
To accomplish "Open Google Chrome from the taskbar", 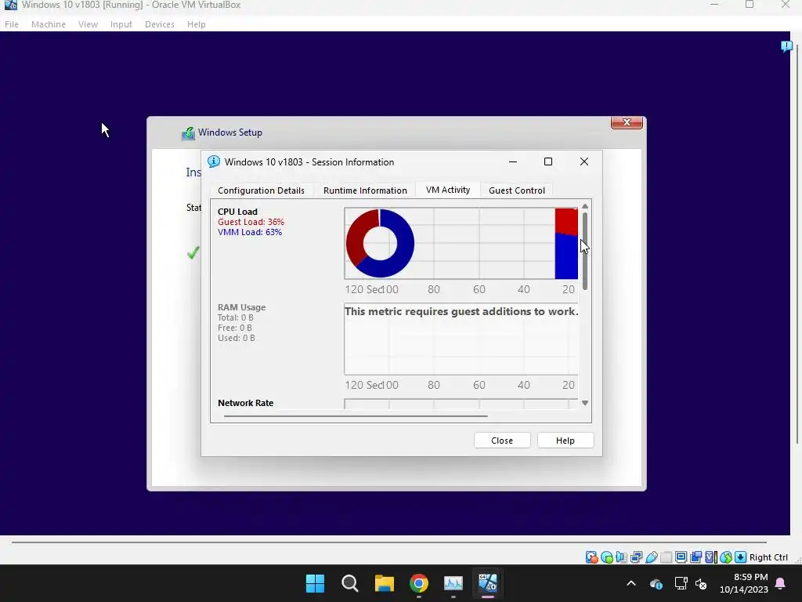I will tap(419, 583).
